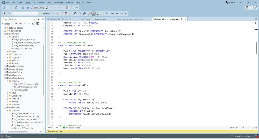Open SQL toolbar overflow ellipsis

pos(126,14)
